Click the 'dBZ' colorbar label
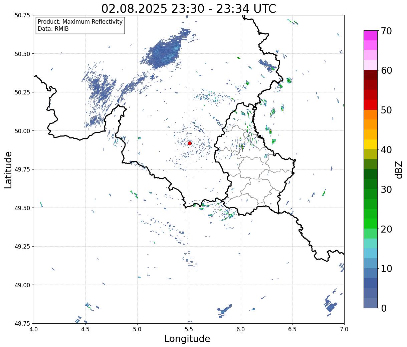This screenshot has width=407, height=347. (399, 169)
